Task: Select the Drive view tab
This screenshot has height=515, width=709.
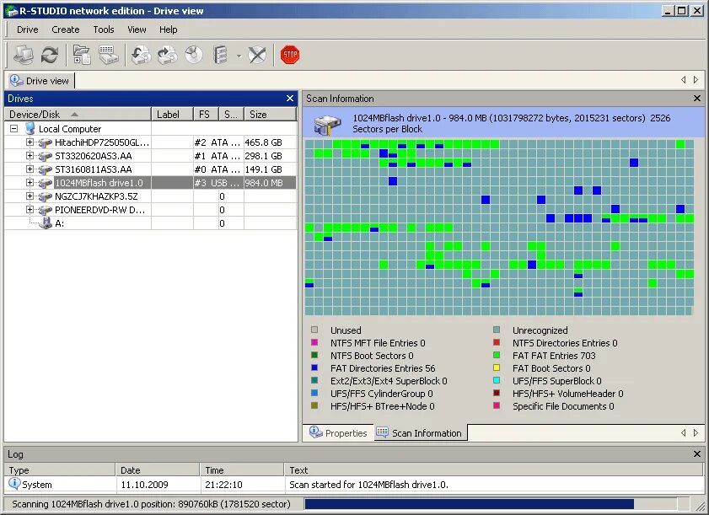Action: (x=40, y=80)
